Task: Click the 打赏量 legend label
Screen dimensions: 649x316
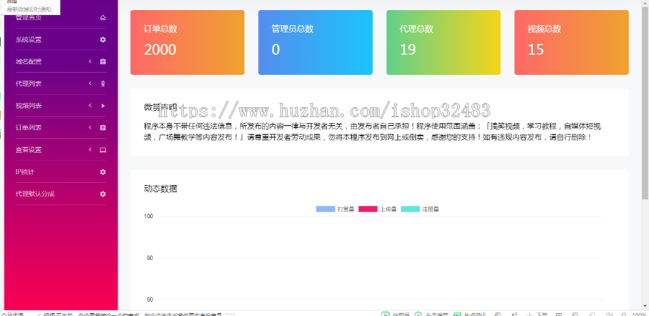Action: [x=345, y=209]
